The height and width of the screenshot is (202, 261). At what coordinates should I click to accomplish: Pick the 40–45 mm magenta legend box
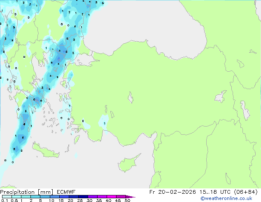pyautogui.click(x=112, y=197)
